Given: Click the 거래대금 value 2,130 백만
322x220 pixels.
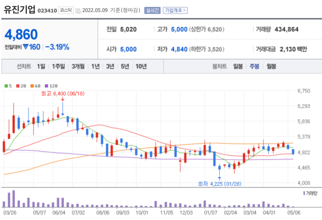Looking at the screenshot, I should (x=293, y=49).
